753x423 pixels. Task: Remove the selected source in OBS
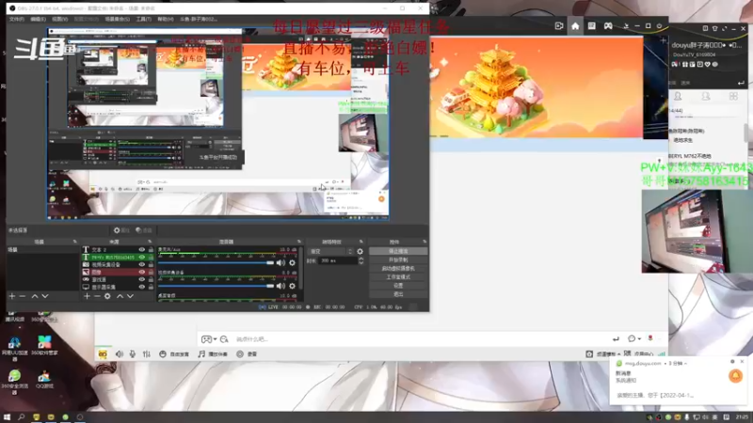pos(97,296)
